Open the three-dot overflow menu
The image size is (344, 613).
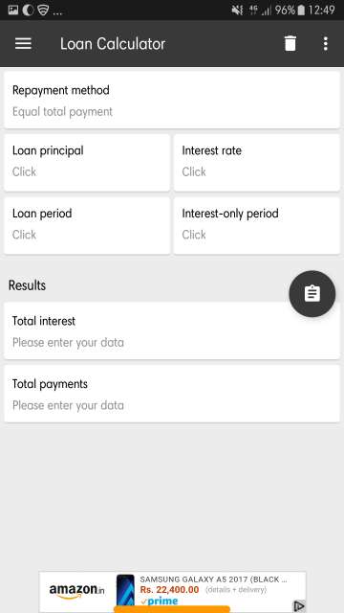(325, 43)
